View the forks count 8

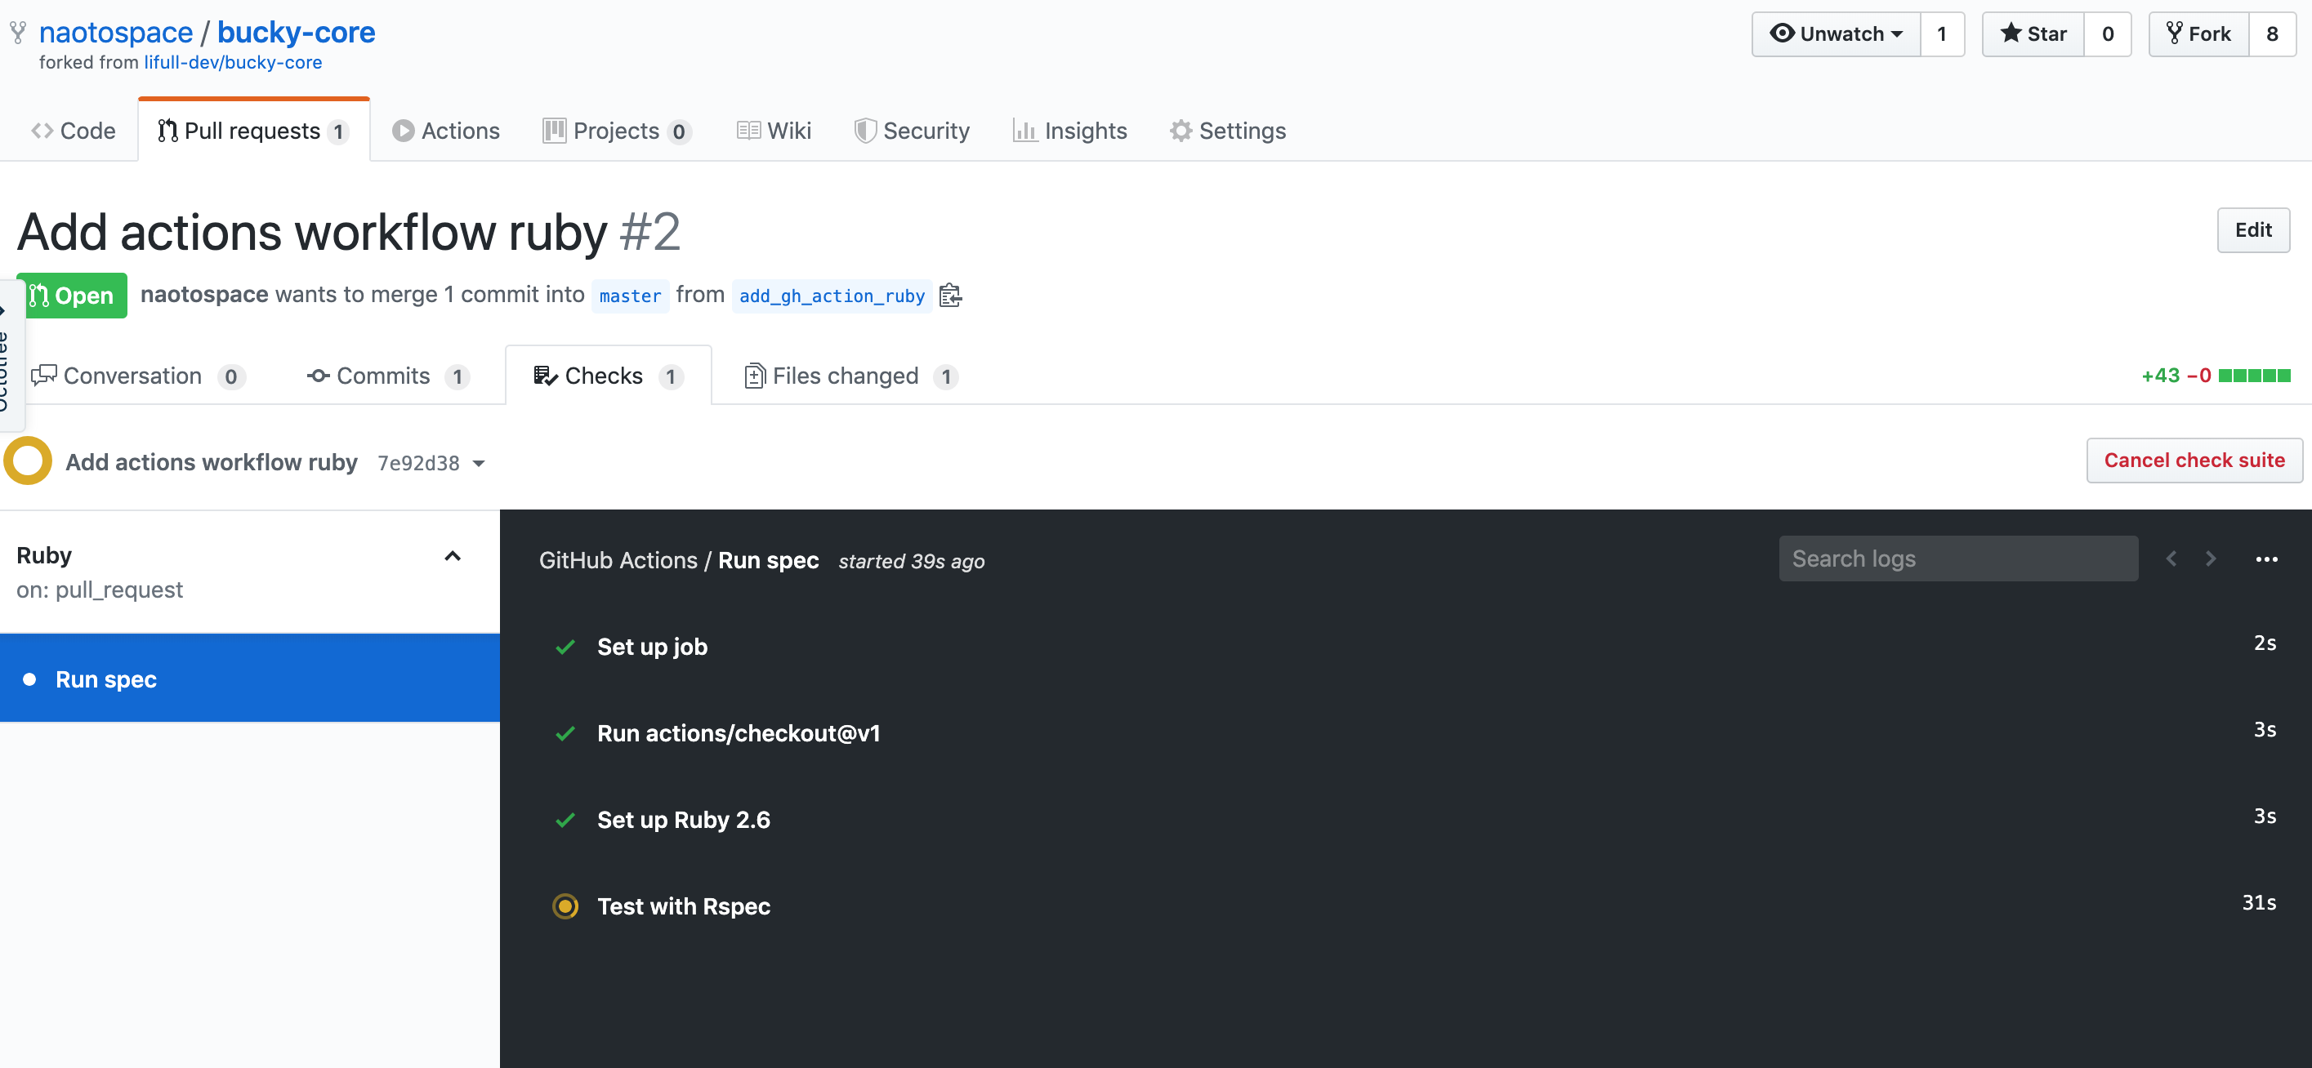point(2272,34)
